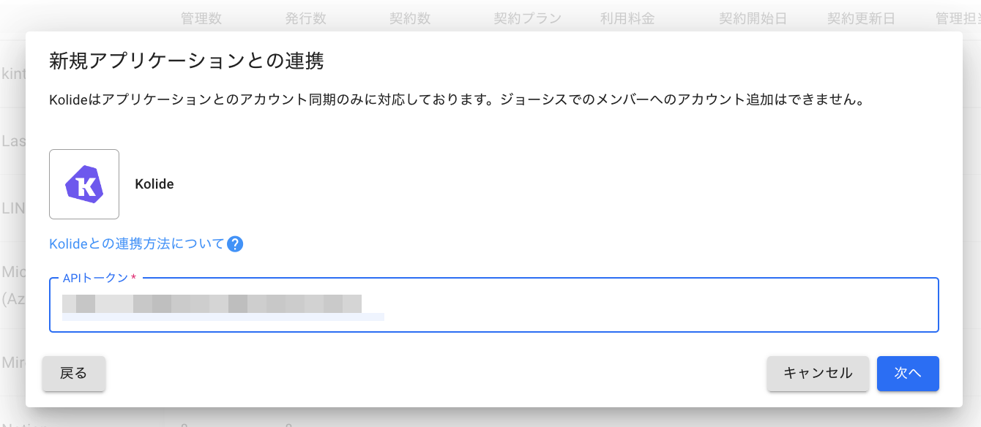
Task: Click the Kolide application name label
Action: tap(154, 184)
